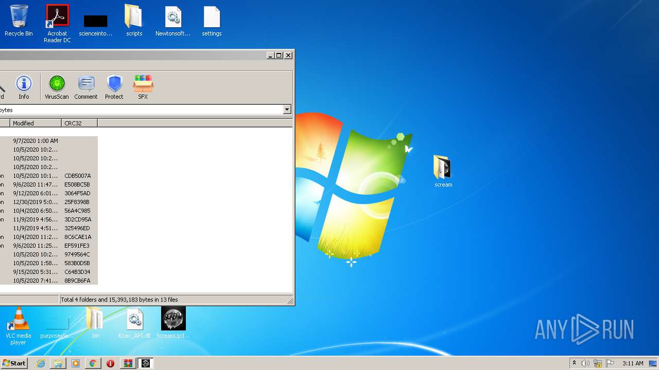Select the Recycle Bin desktop icon
This screenshot has height=370, width=659.
point(19,21)
